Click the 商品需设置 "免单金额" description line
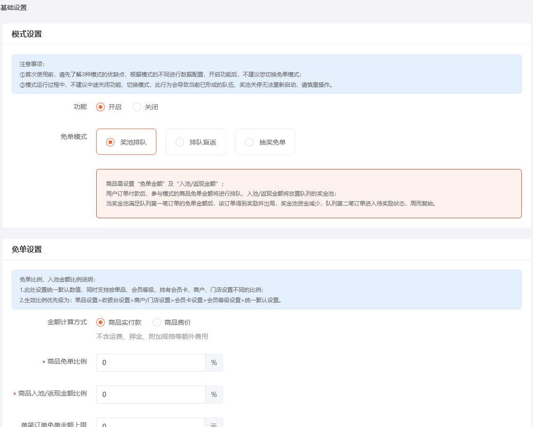The width and height of the screenshot is (533, 427). [x=165, y=184]
